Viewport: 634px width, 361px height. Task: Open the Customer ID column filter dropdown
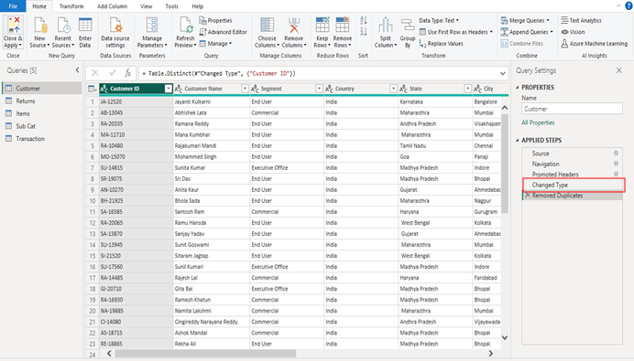point(169,89)
